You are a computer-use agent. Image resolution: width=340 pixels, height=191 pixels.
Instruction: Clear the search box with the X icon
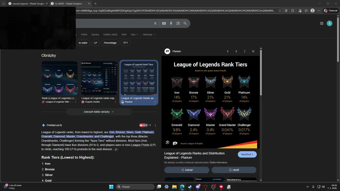click(155, 23)
